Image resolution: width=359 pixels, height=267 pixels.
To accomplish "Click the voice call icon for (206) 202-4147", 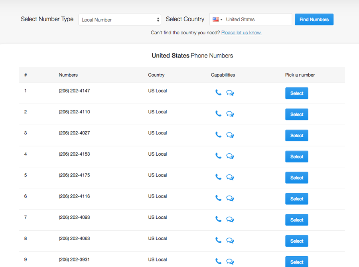I will point(218,92).
